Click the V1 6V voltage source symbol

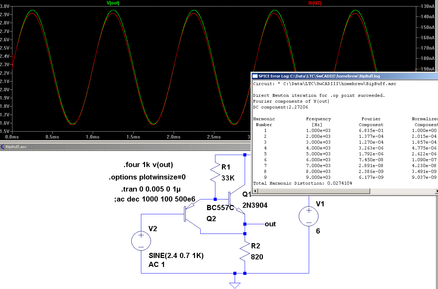pyautogui.click(x=309, y=217)
